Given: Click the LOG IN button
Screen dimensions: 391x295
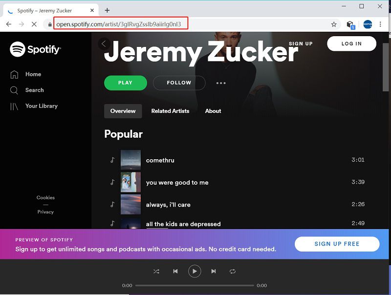Looking at the screenshot, I should 351,43.
